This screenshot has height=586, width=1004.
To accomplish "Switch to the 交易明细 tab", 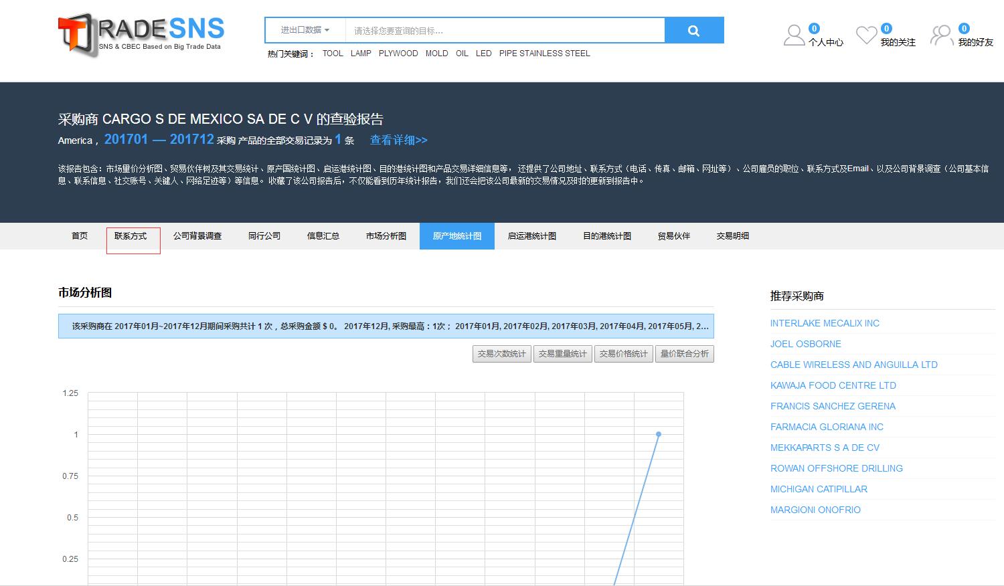I will click(x=733, y=236).
